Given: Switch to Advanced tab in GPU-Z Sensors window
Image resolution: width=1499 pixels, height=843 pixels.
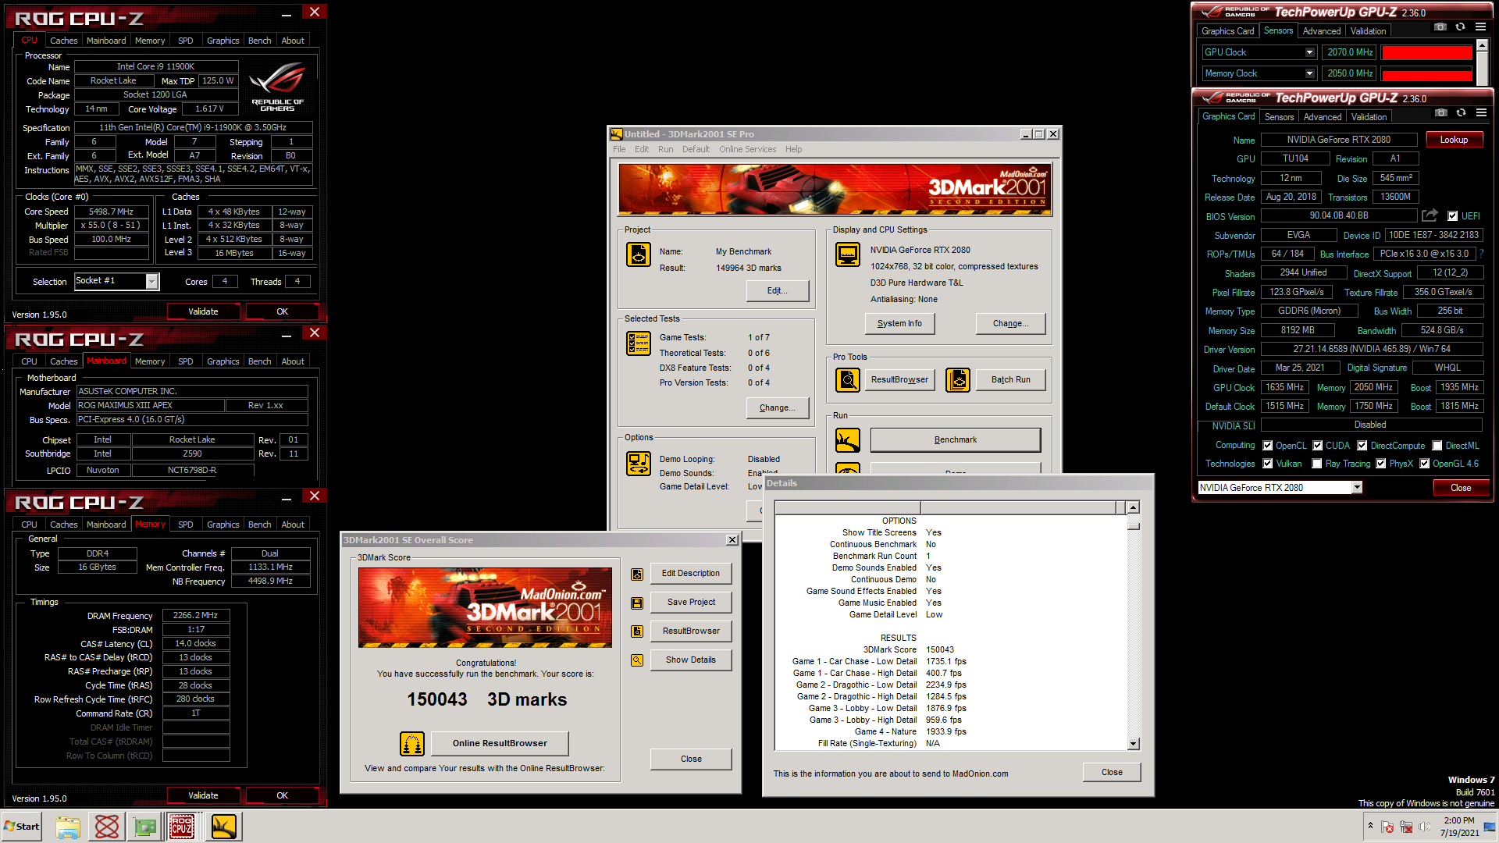Looking at the screenshot, I should [1321, 31].
